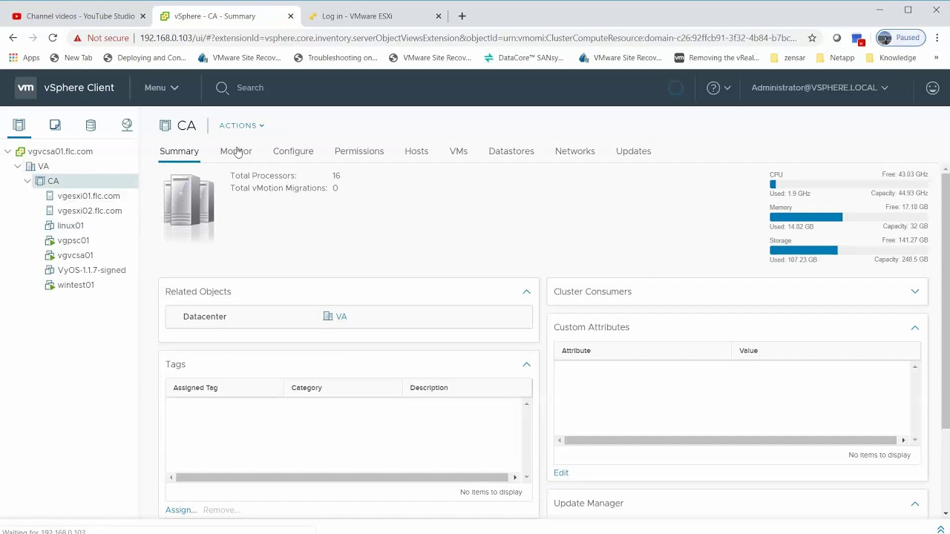Switch to the Datastores tab
The image size is (950, 534).
pyautogui.click(x=511, y=151)
